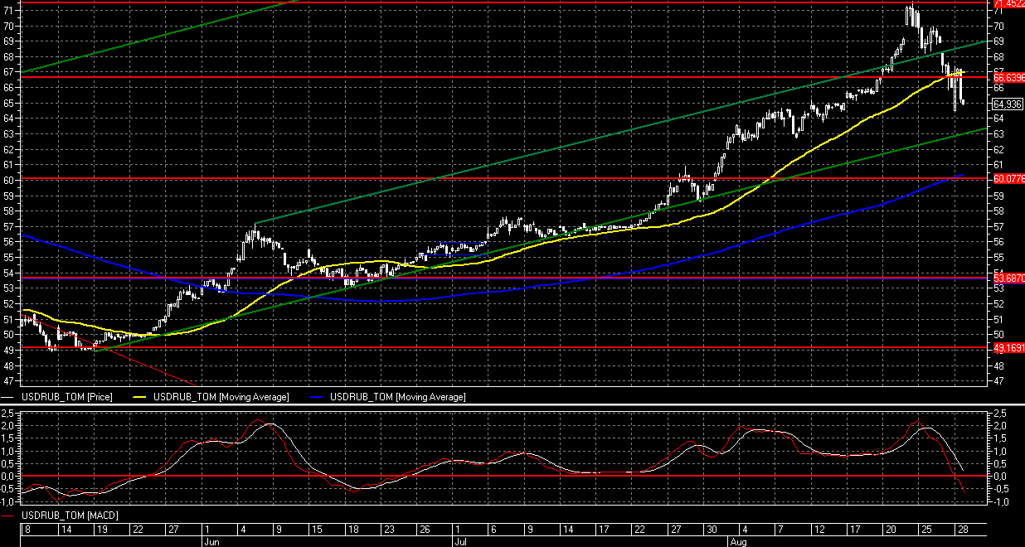Viewport: 1025px width, 547px height.
Task: Click the 53.6870 price level label
Action: pyautogui.click(x=1008, y=279)
